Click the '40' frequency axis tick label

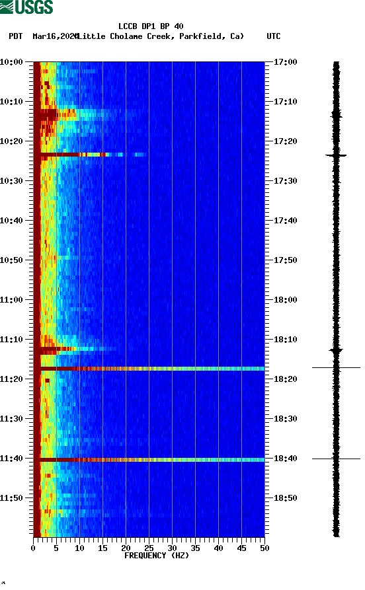coord(218,548)
